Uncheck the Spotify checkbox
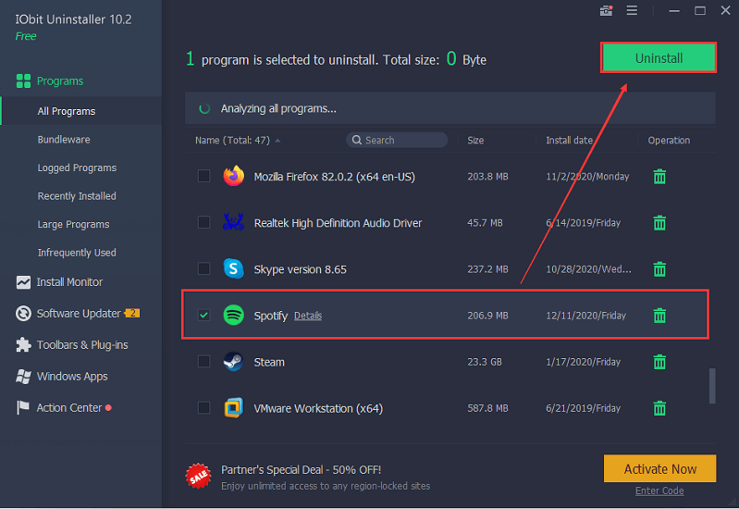 pyautogui.click(x=203, y=315)
